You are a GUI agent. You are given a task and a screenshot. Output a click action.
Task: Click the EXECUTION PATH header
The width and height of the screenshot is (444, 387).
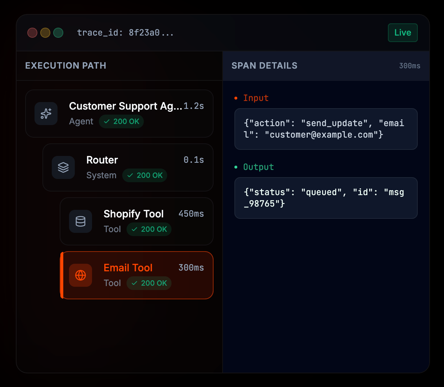tap(66, 65)
